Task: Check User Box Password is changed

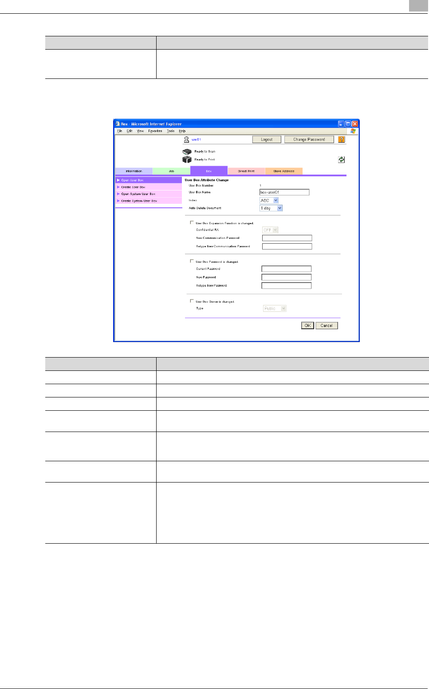Action: point(192,261)
